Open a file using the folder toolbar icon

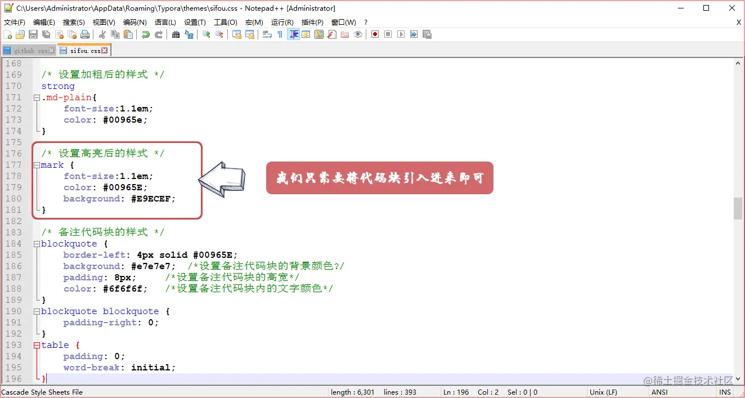(x=20, y=34)
